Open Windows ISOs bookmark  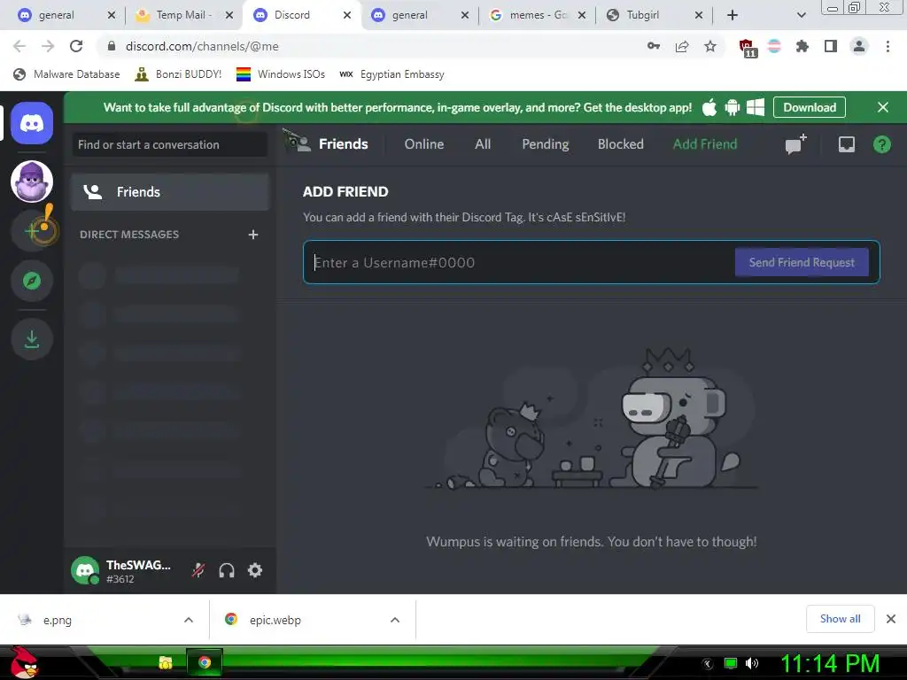(281, 74)
